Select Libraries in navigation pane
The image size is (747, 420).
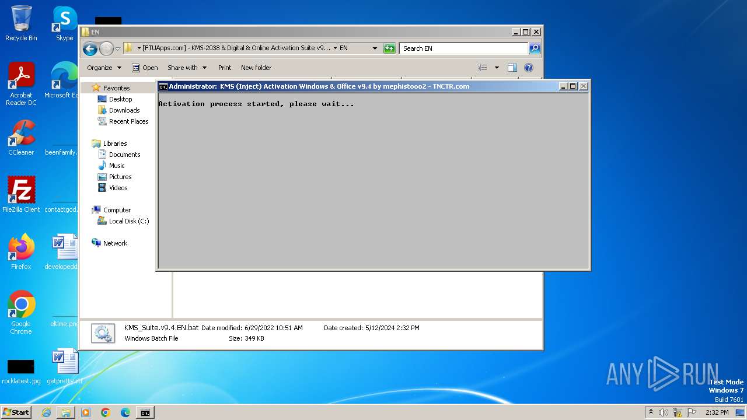[x=115, y=143]
